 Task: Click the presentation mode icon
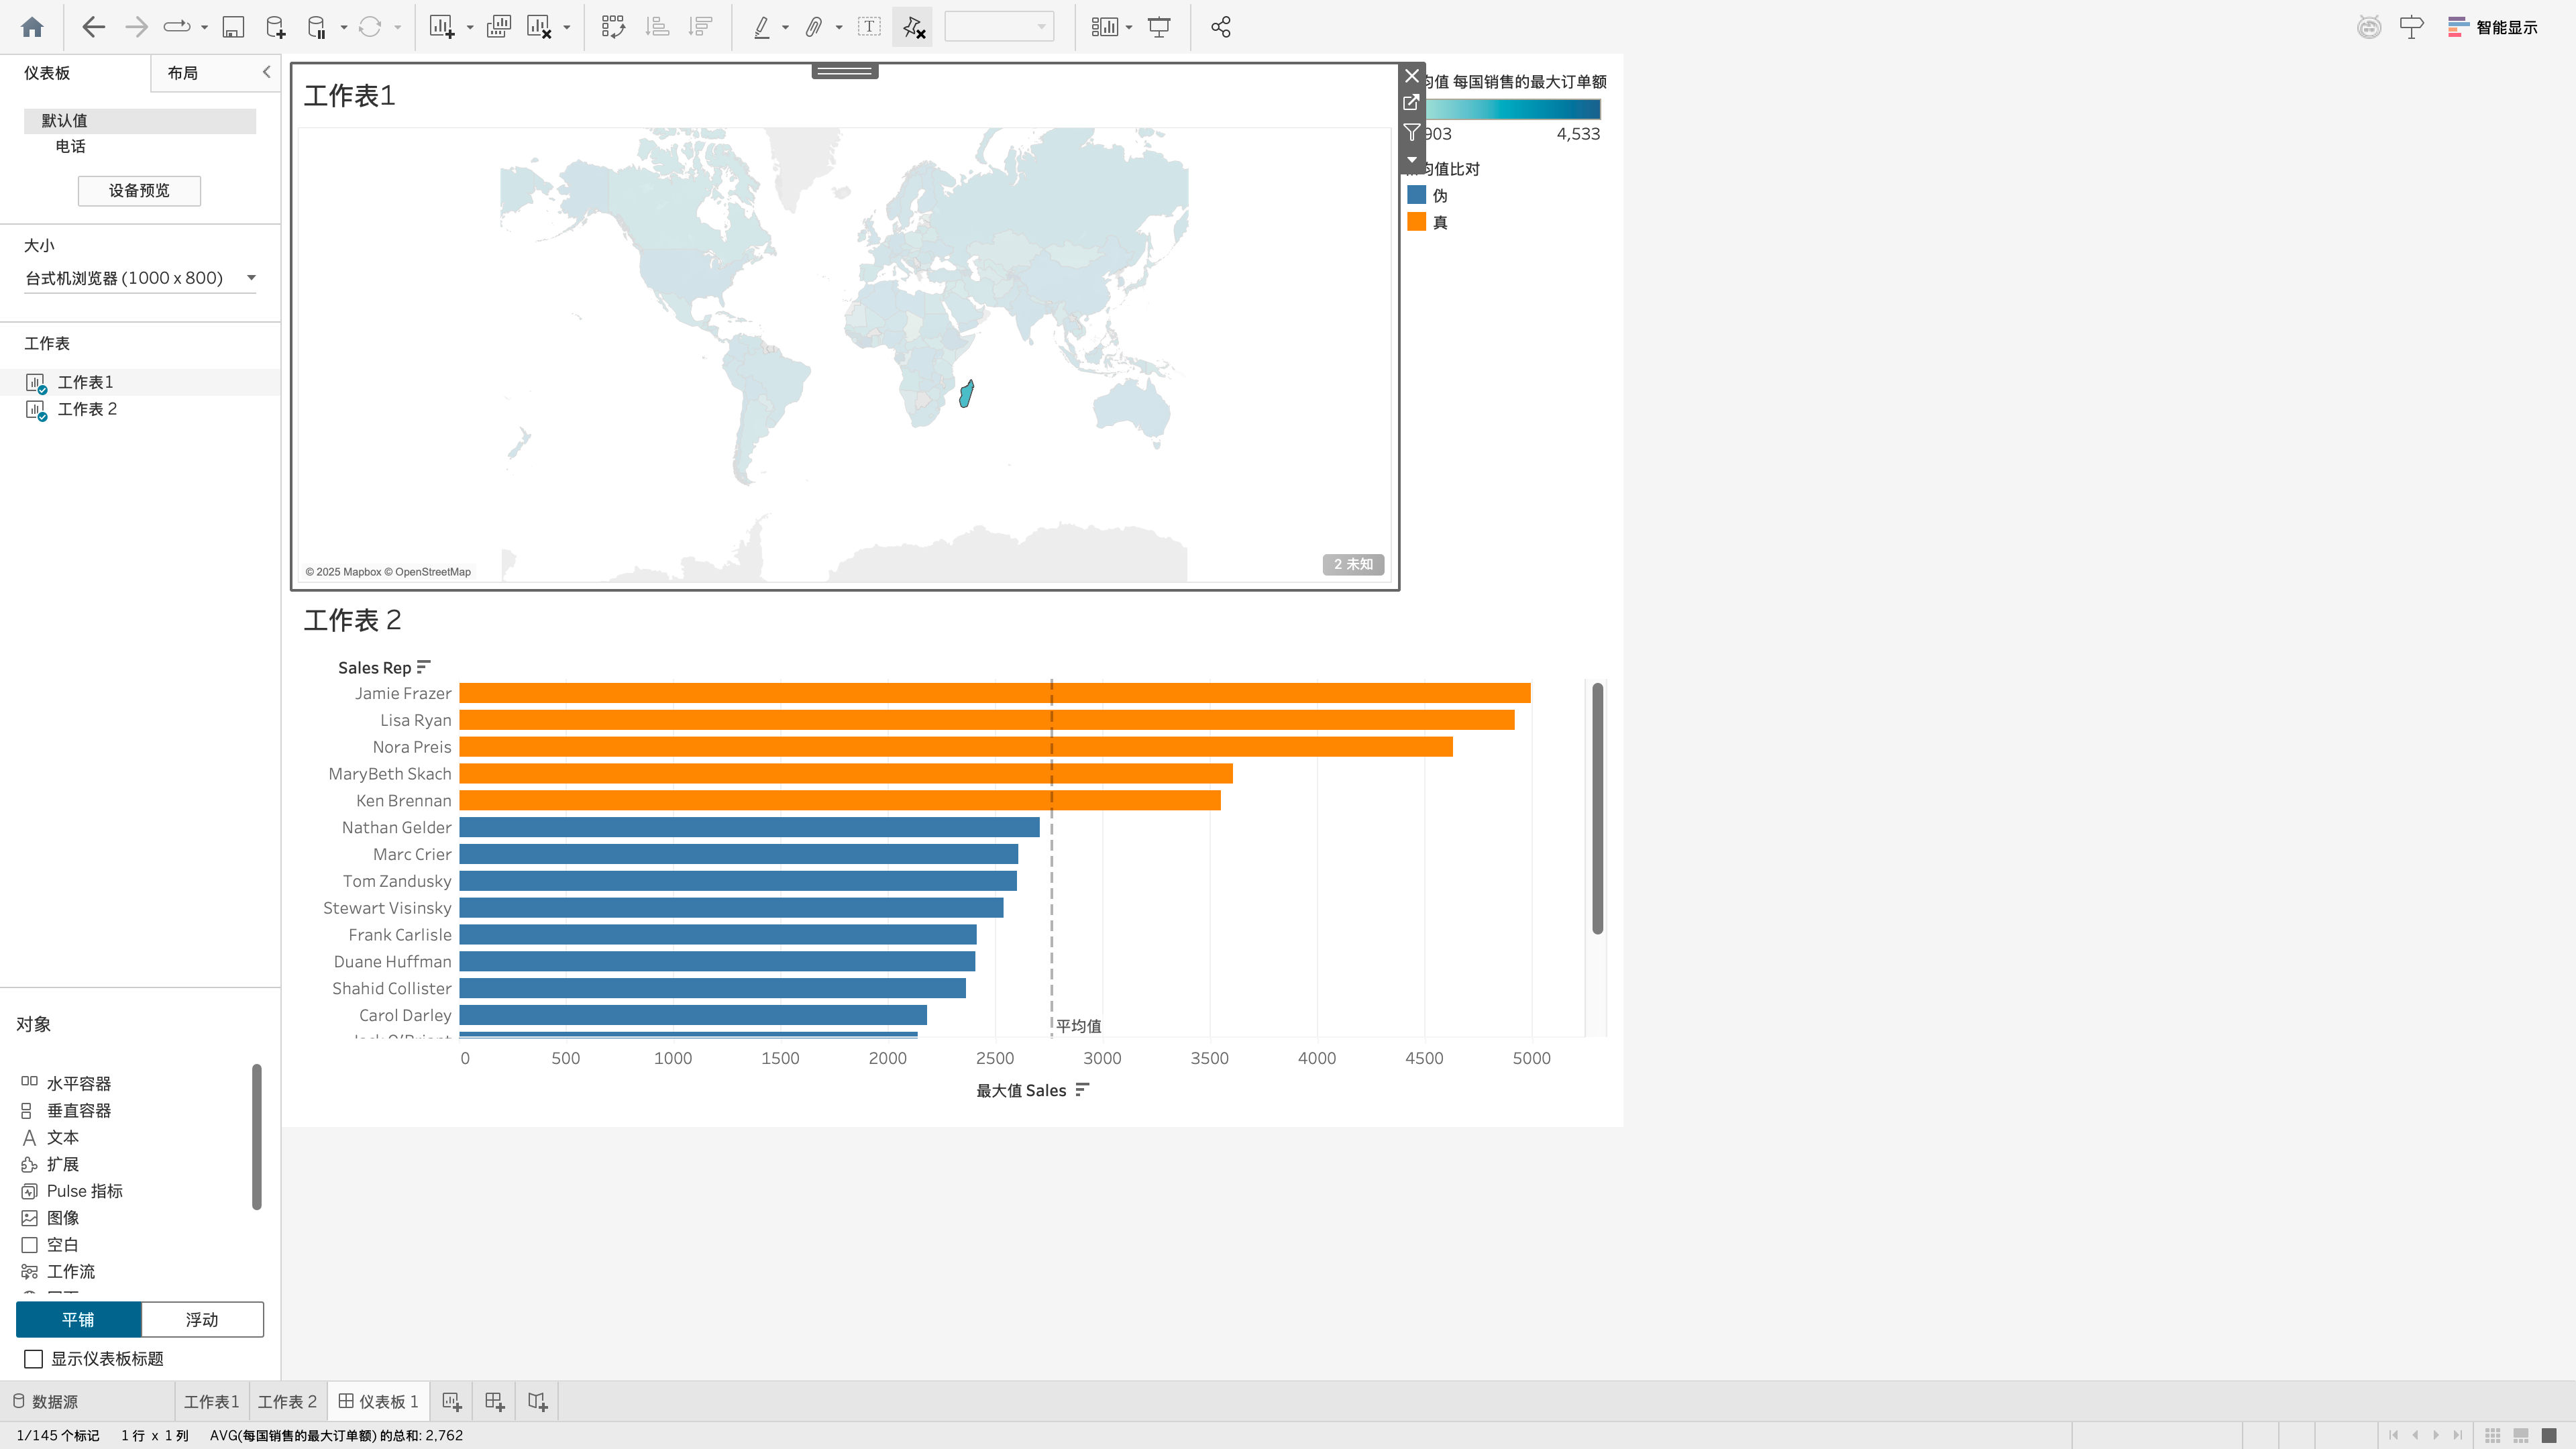pyautogui.click(x=1159, y=27)
